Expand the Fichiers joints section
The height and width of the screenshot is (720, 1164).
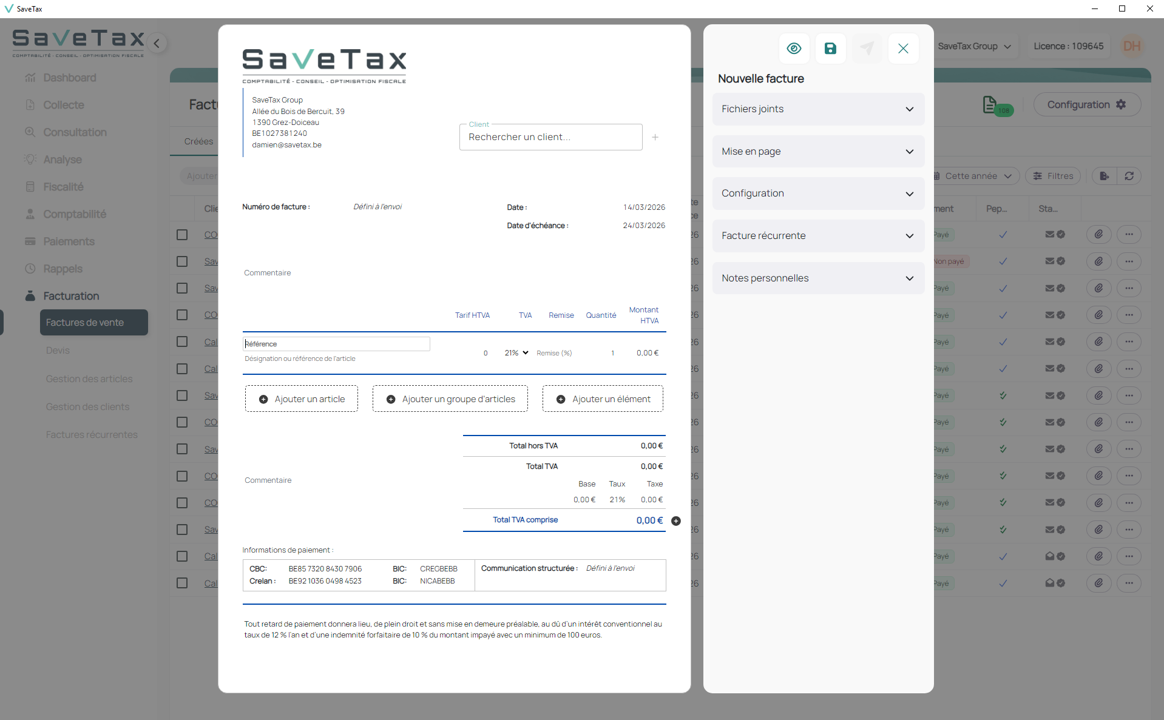click(x=818, y=109)
